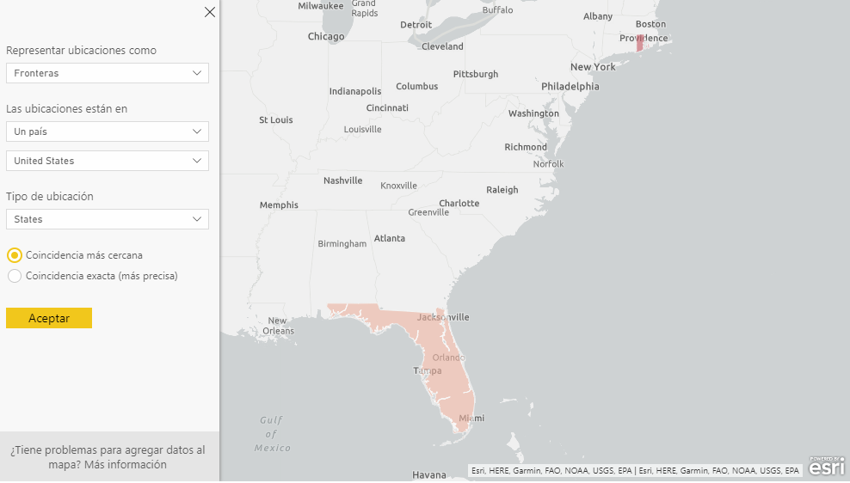Click the Milwaukee map label
Image resolution: width=850 pixels, height=483 pixels.
click(x=321, y=6)
